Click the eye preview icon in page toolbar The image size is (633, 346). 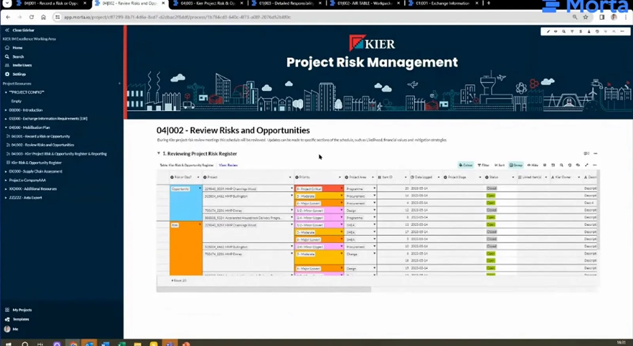click(555, 31)
